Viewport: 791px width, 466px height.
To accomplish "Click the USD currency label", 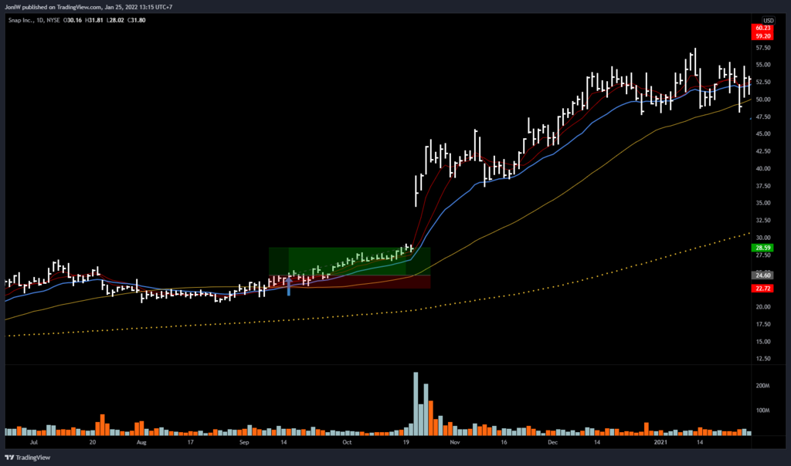I will click(769, 20).
